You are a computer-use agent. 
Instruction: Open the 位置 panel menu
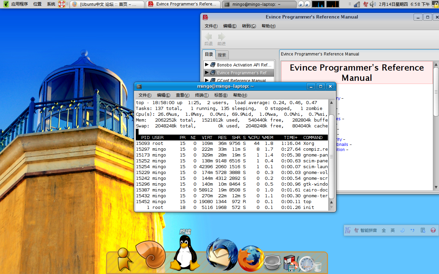pyautogui.click(x=37, y=4)
